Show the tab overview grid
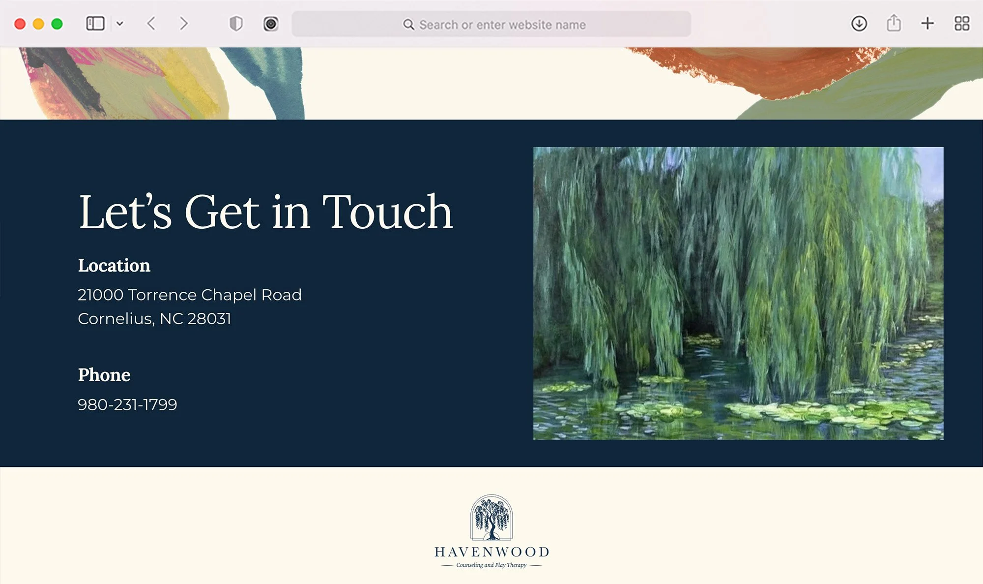The height and width of the screenshot is (584, 983). (961, 24)
